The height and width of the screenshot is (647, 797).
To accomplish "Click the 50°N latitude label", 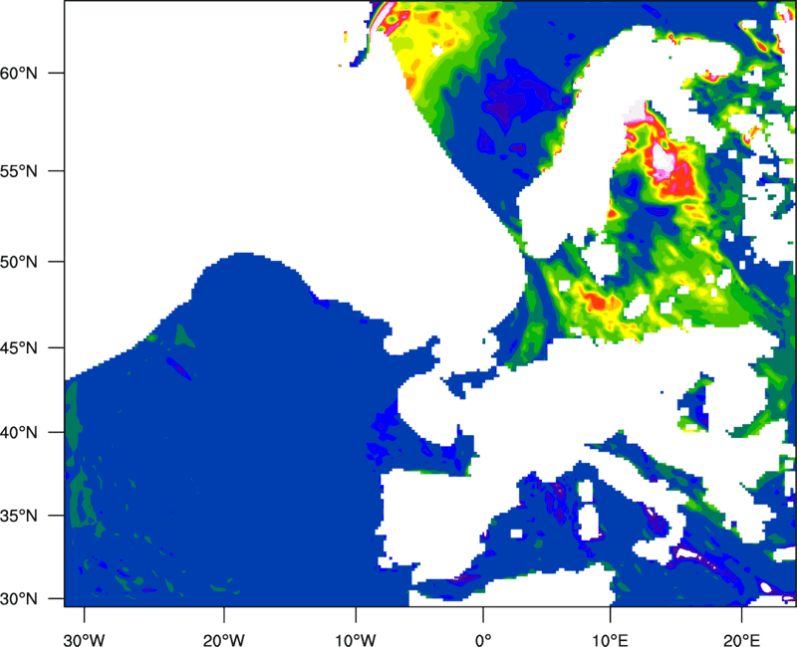I will pyautogui.click(x=18, y=262).
